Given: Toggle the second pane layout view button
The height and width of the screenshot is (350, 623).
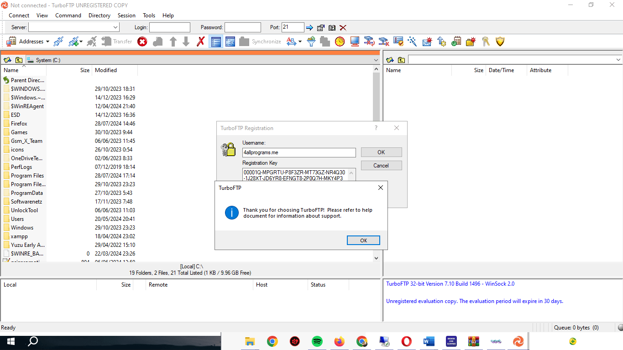Looking at the screenshot, I should coord(230,42).
